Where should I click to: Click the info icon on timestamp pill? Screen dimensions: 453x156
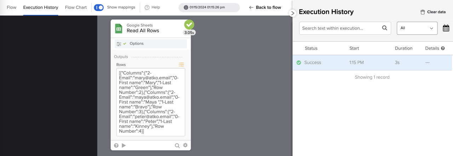[186, 7]
